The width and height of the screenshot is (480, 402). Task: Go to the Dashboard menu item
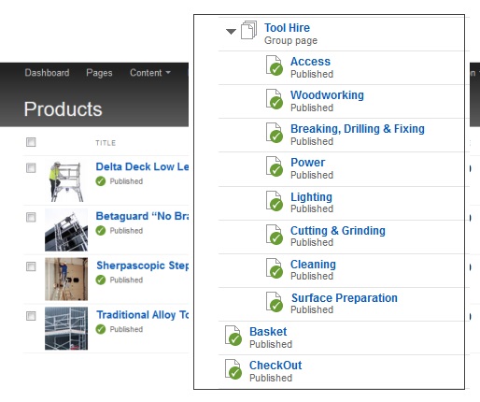47,73
